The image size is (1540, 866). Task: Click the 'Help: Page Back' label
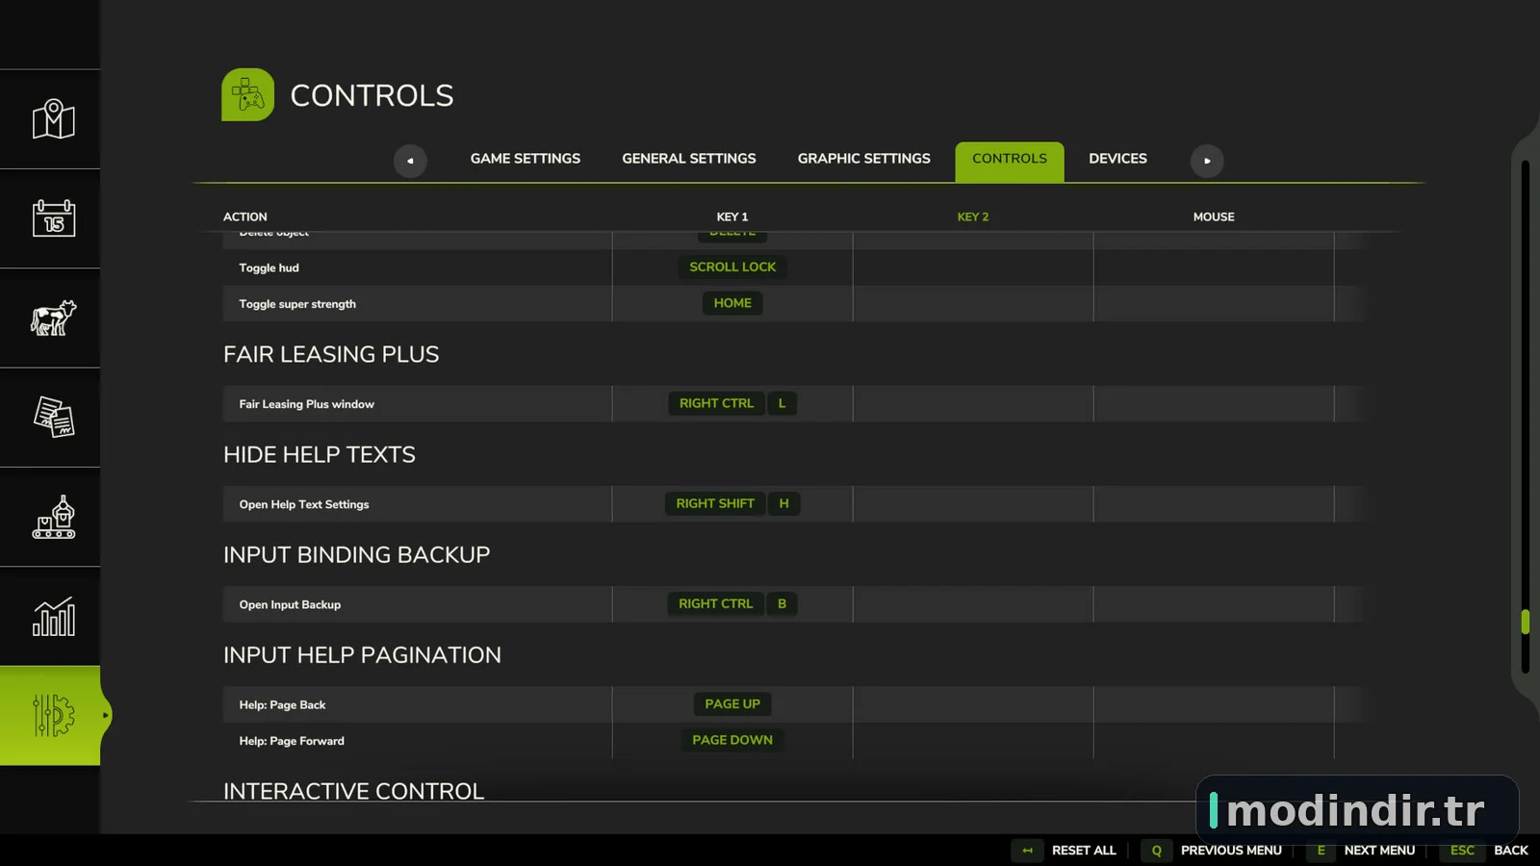(x=282, y=704)
